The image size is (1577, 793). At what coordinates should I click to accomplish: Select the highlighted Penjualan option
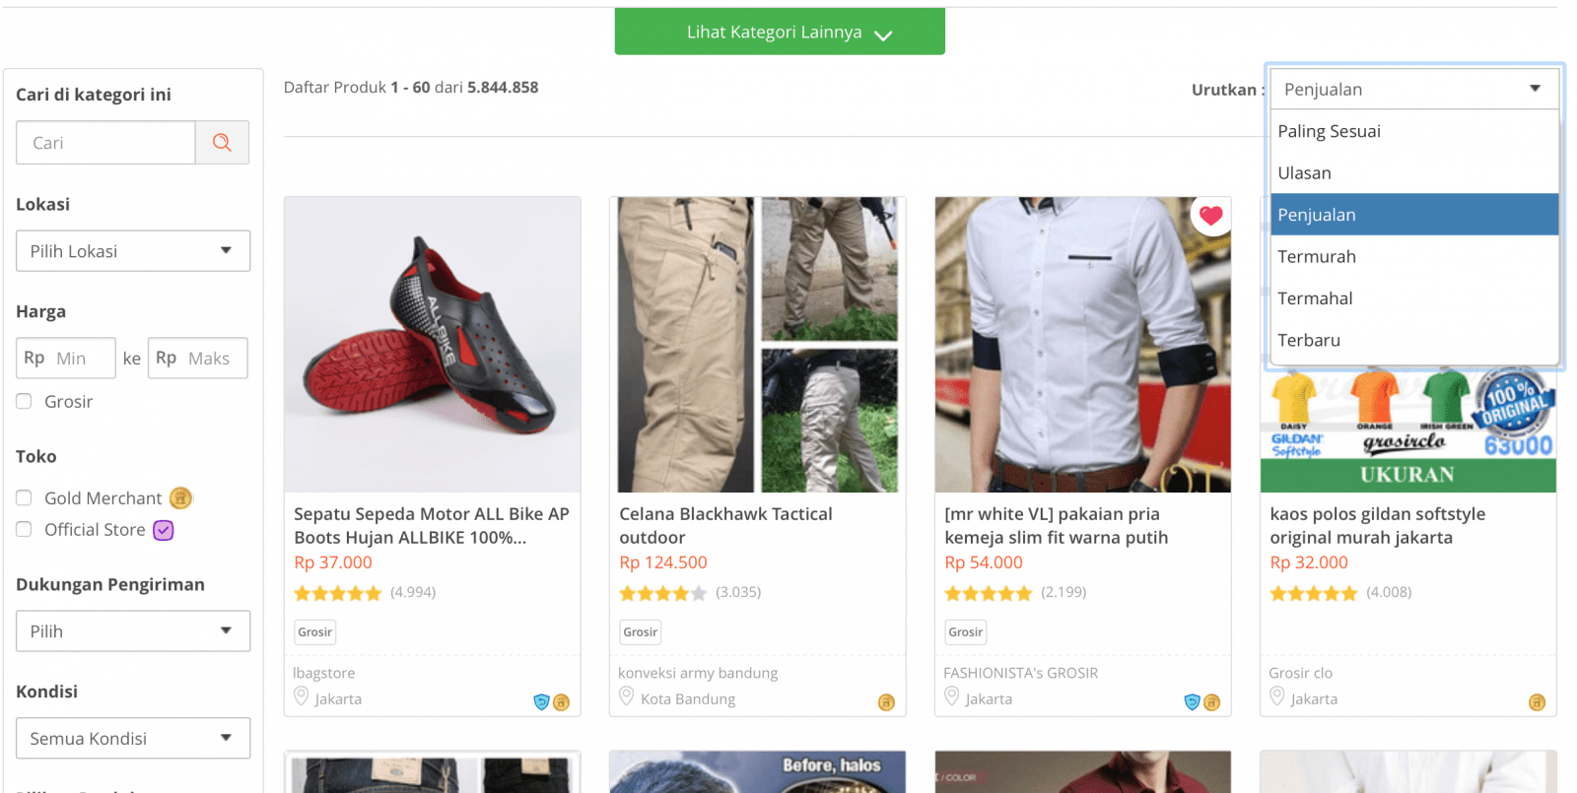point(1414,215)
